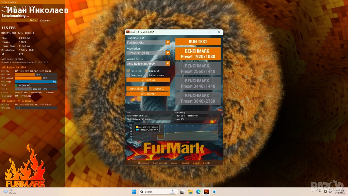The image size is (348, 196).
Task: Launch the GPU Shark utility button
Action: point(137,89)
